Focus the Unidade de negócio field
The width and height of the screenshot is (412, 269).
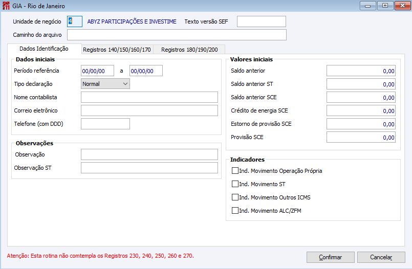tap(75, 21)
